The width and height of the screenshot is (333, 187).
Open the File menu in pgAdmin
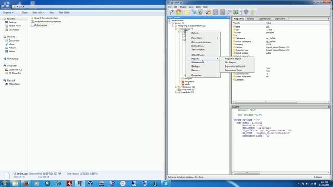[x=170, y=7]
